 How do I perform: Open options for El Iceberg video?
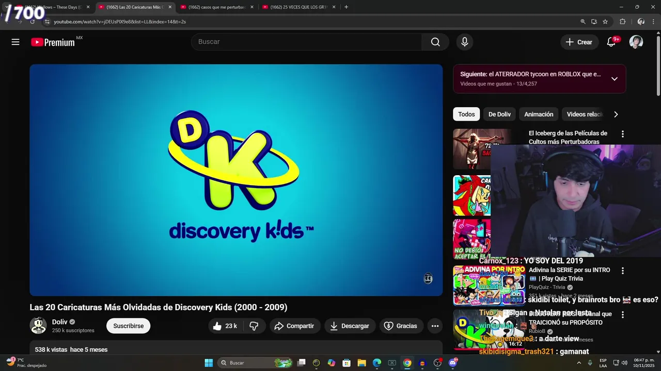[x=622, y=134]
